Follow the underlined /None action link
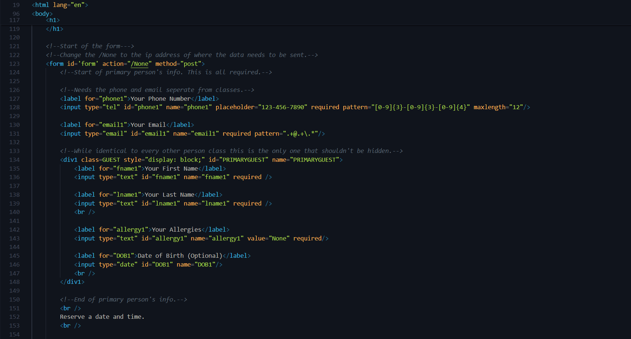This screenshot has width=631, height=339. [x=140, y=64]
